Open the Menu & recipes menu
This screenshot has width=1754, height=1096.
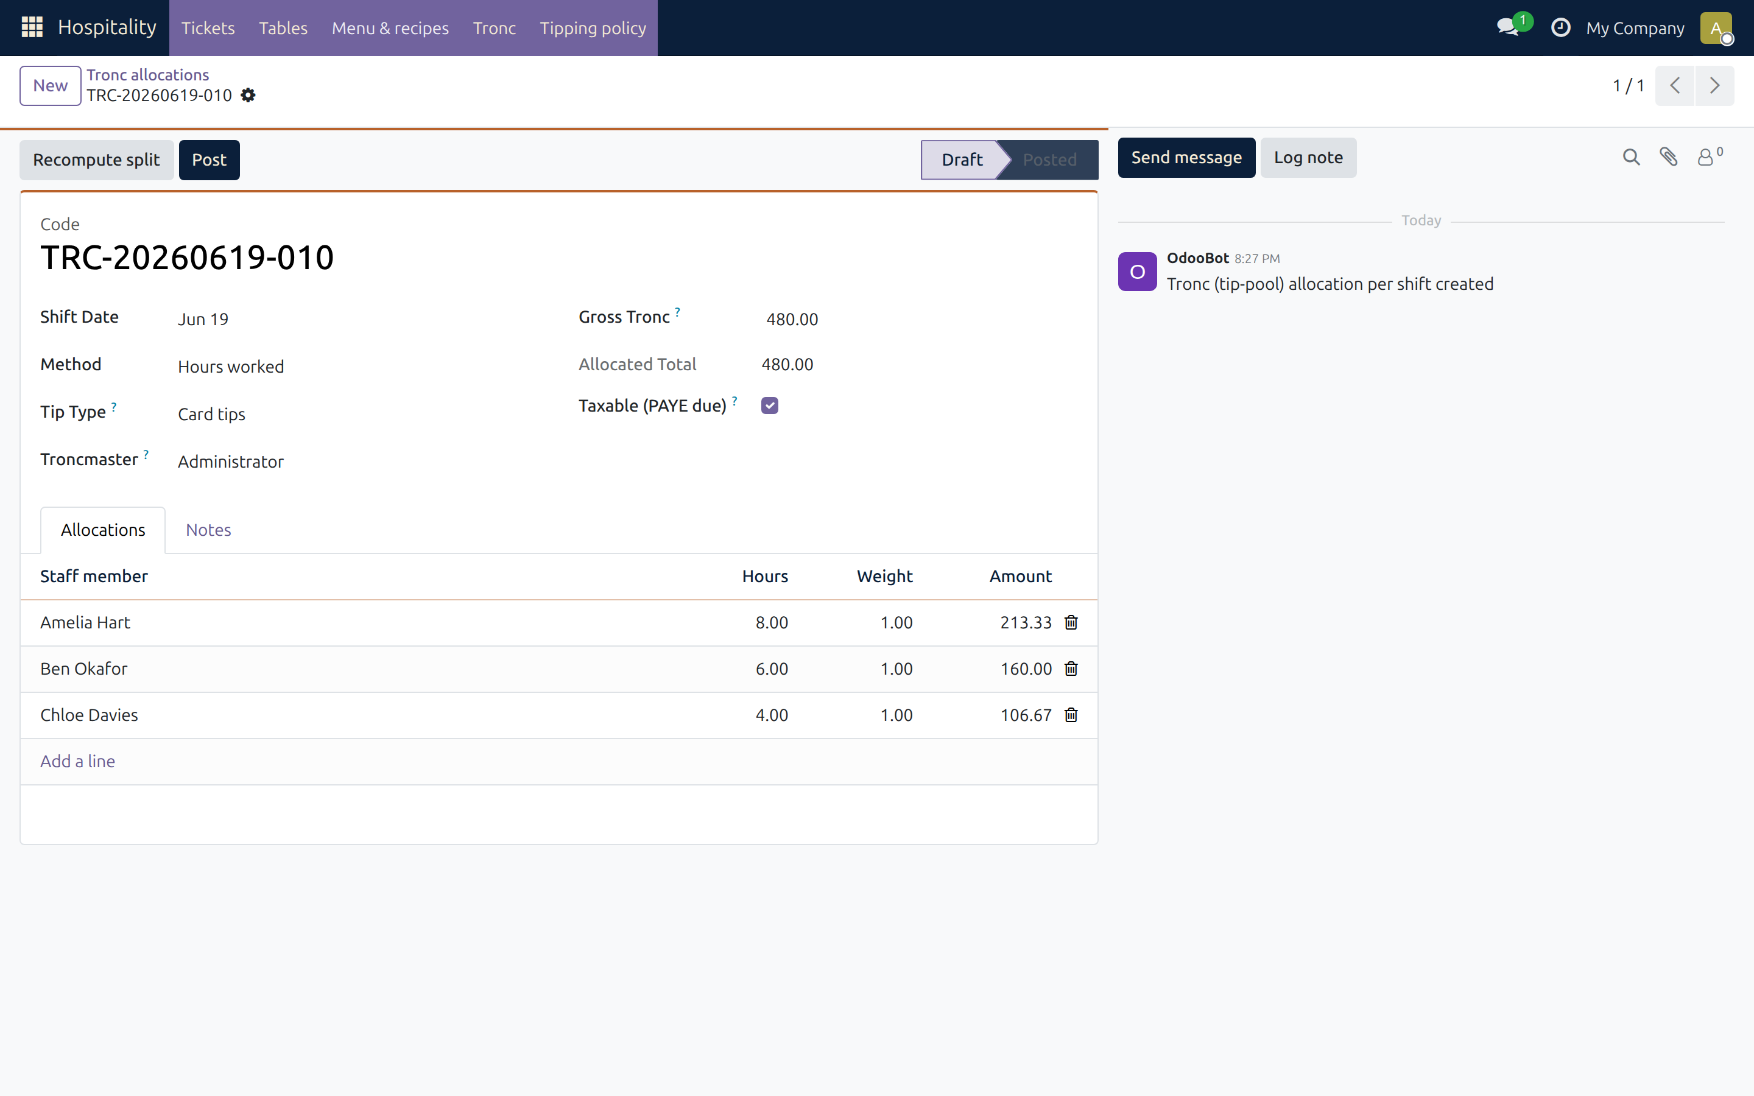[x=390, y=27]
